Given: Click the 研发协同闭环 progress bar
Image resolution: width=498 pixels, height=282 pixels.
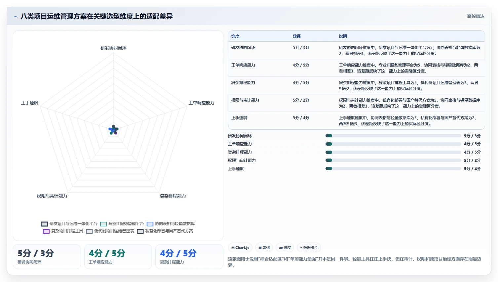Looking at the screenshot, I should click(393, 136).
